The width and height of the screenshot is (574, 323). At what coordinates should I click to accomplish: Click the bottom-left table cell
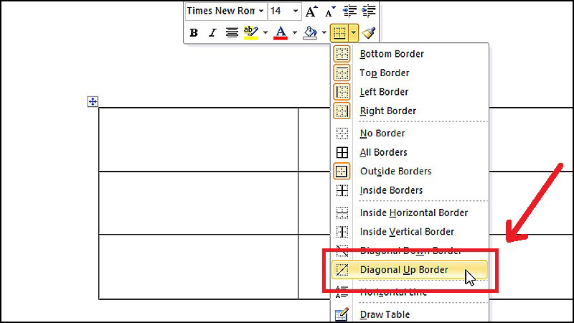[x=199, y=266]
